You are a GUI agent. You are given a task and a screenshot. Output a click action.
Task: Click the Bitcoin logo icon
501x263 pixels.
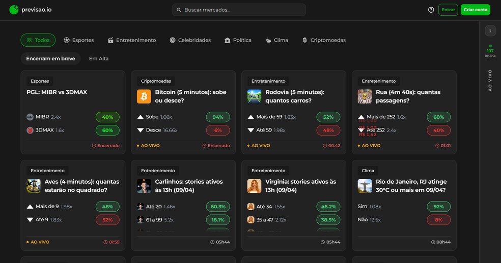(144, 96)
